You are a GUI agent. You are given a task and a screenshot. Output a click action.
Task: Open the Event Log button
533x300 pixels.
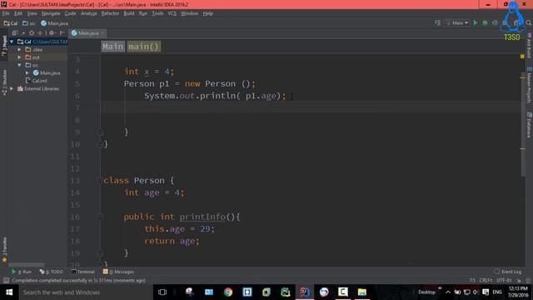pyautogui.click(x=507, y=272)
